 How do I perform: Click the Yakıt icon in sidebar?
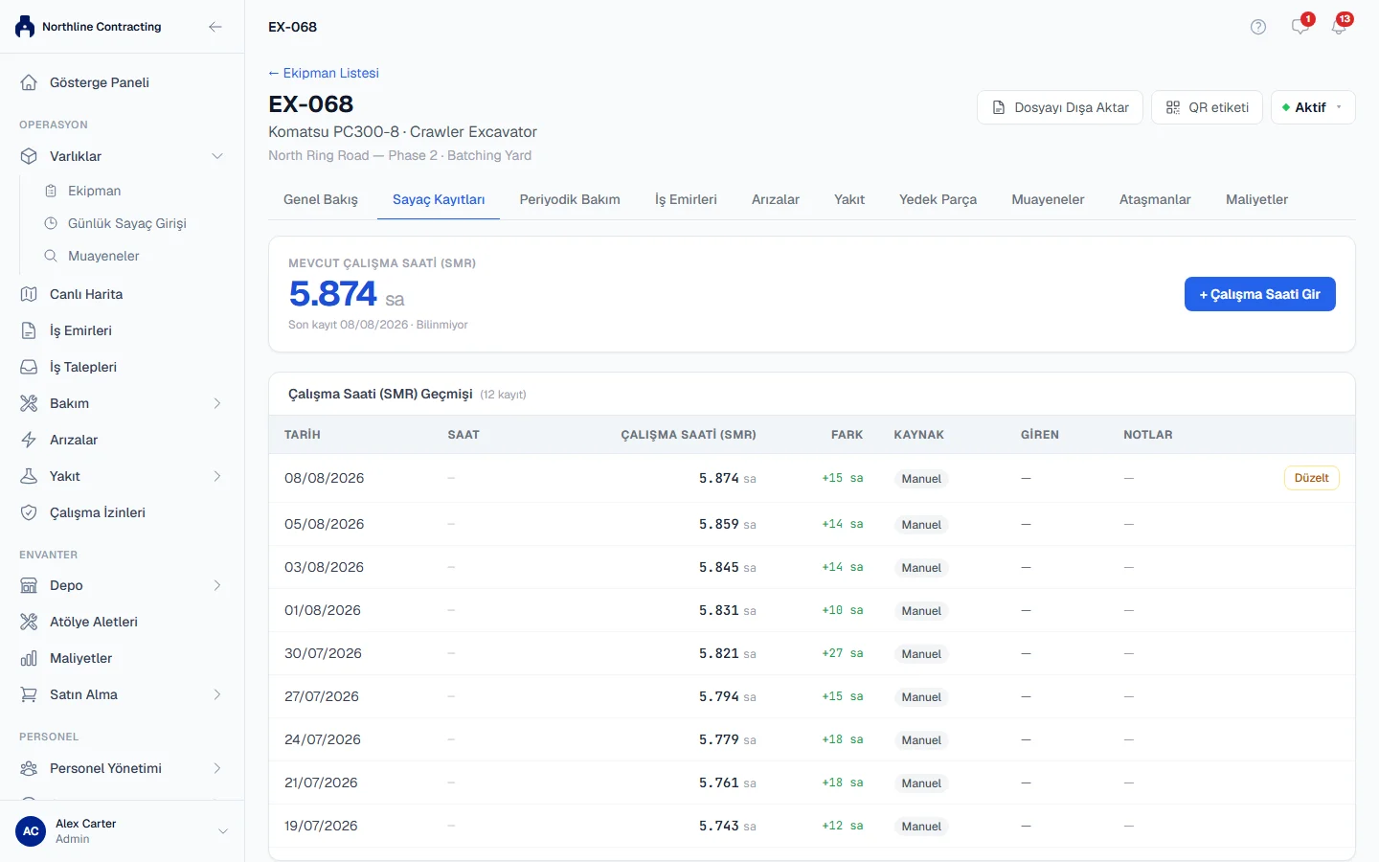click(x=29, y=476)
